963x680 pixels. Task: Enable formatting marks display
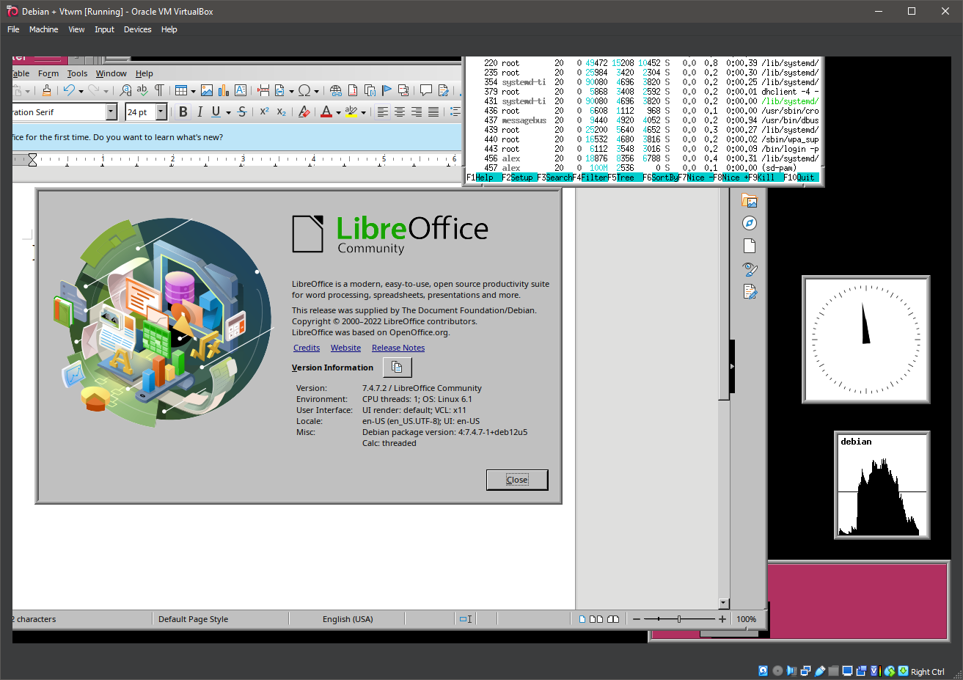pos(158,92)
